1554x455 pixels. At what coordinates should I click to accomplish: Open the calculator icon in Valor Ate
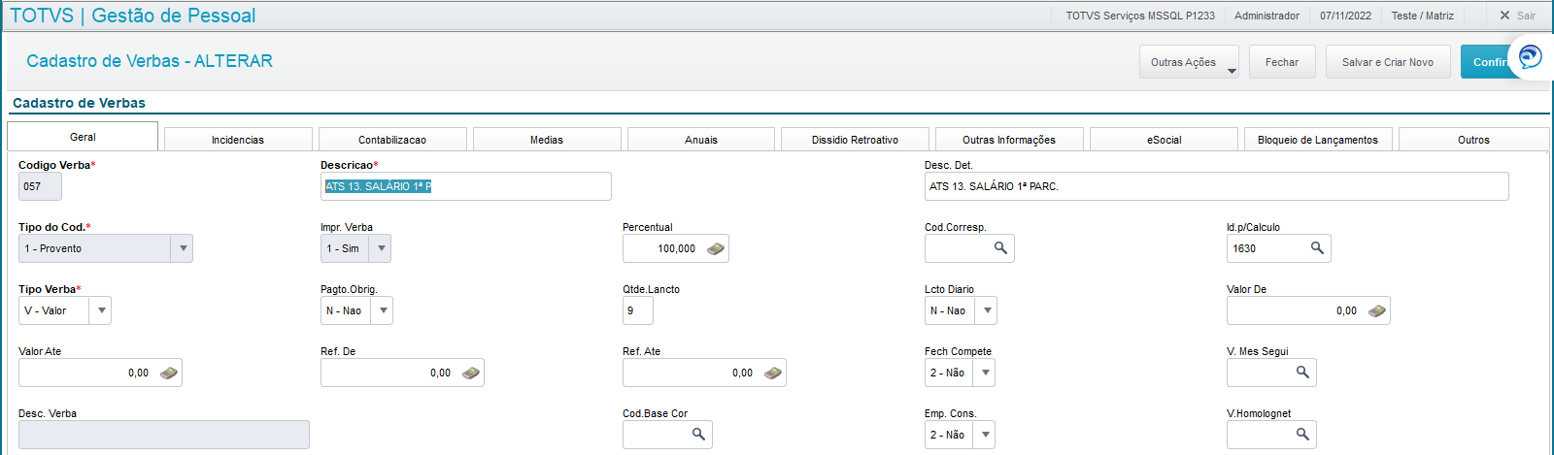(169, 374)
